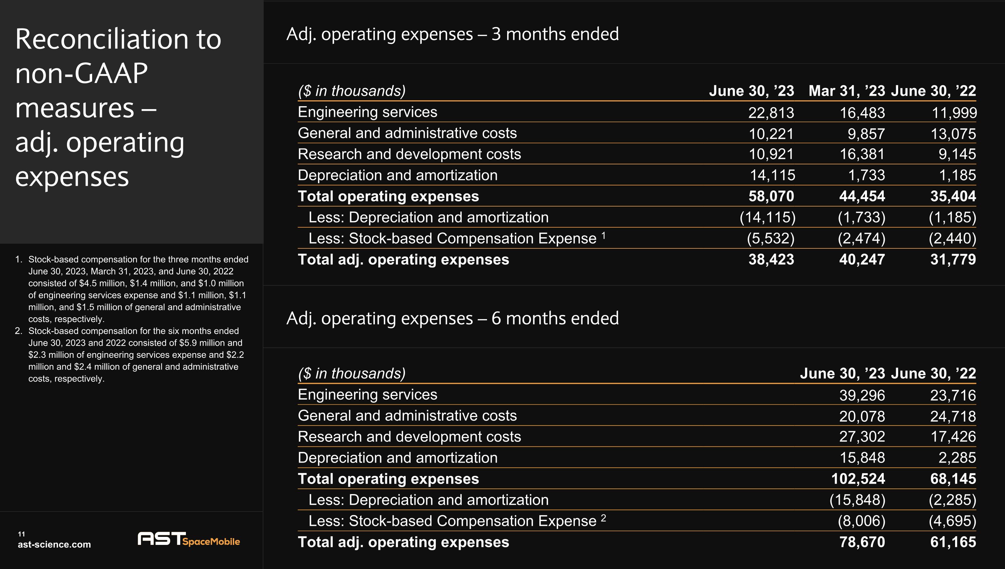Viewport: 1005px width, 569px height.
Task: Click the 39,296 six-month engineering services value
Action: [862, 395]
